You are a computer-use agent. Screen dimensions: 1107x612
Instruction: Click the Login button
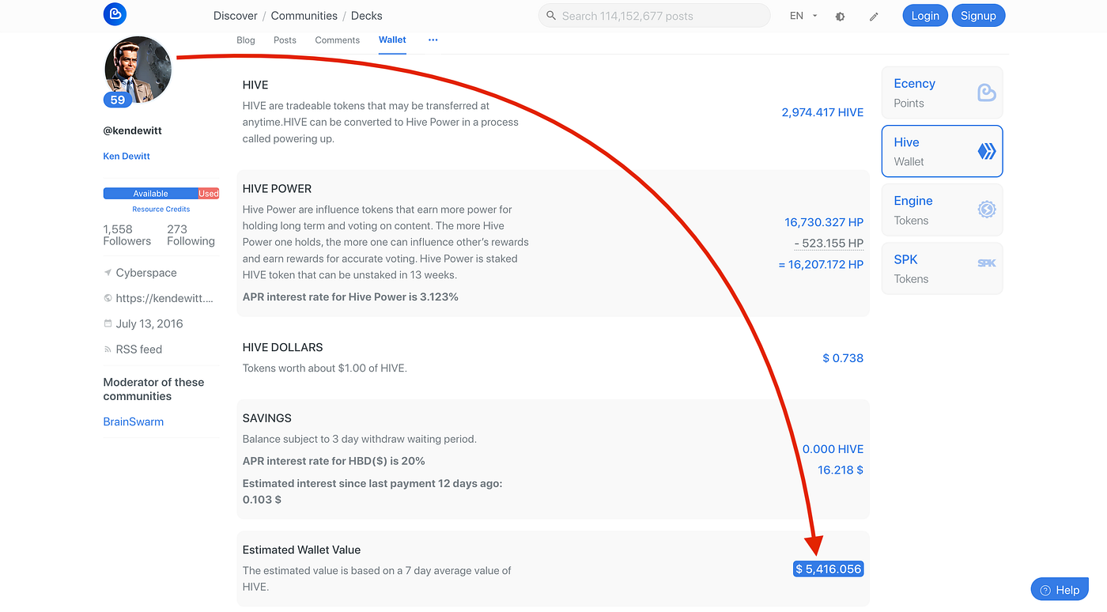pos(925,16)
